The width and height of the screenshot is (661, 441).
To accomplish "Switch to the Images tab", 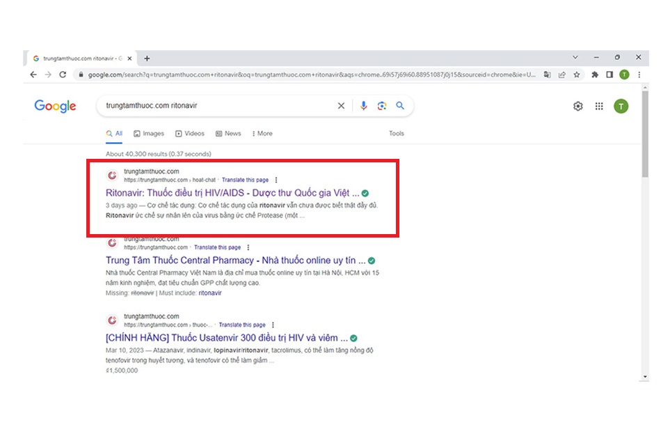I will 149,133.
